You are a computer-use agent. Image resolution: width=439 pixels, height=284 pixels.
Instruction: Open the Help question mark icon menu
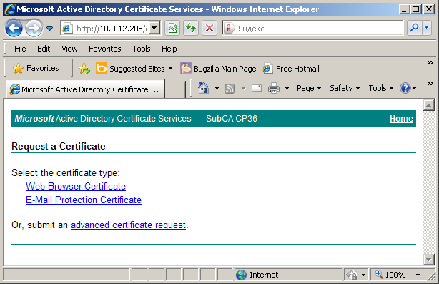point(408,88)
